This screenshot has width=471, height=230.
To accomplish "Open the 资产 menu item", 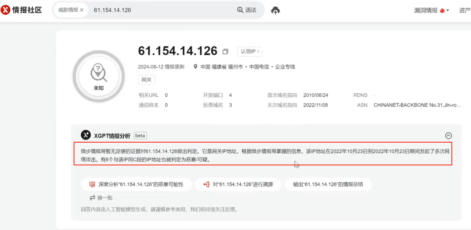I will [x=465, y=10].
